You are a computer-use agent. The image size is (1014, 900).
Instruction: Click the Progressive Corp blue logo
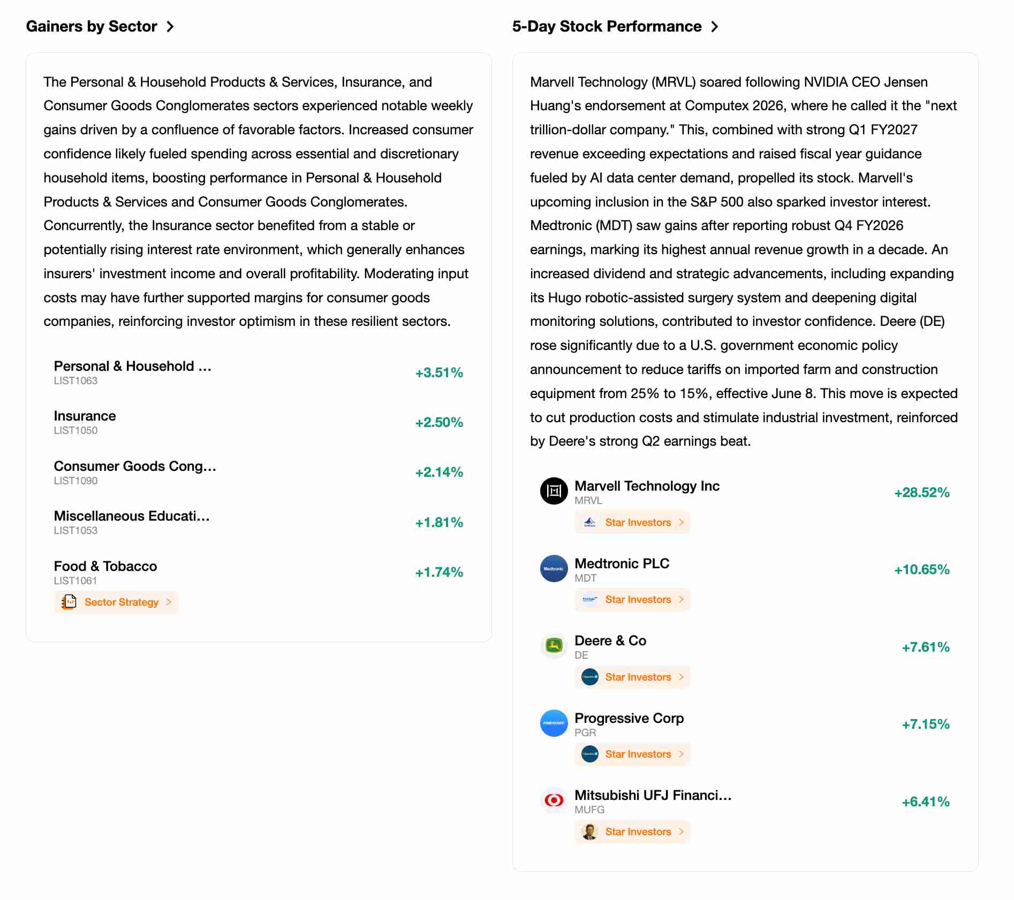click(554, 723)
